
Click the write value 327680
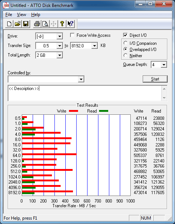pyautogui.click(x=140, y=150)
